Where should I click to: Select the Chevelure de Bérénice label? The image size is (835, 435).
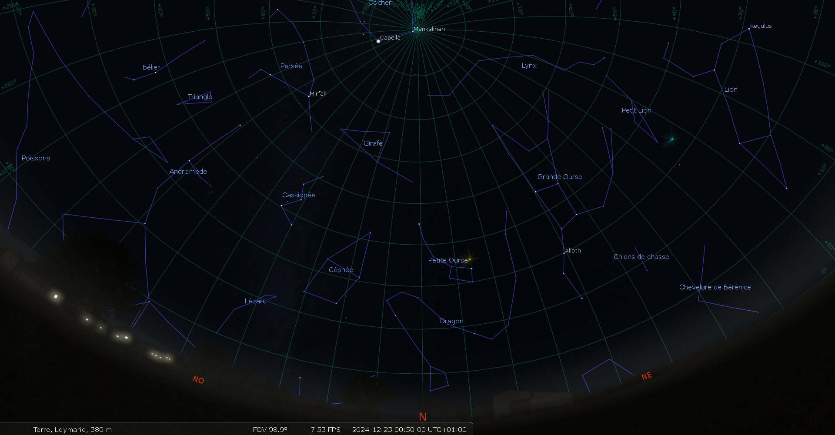(715, 287)
